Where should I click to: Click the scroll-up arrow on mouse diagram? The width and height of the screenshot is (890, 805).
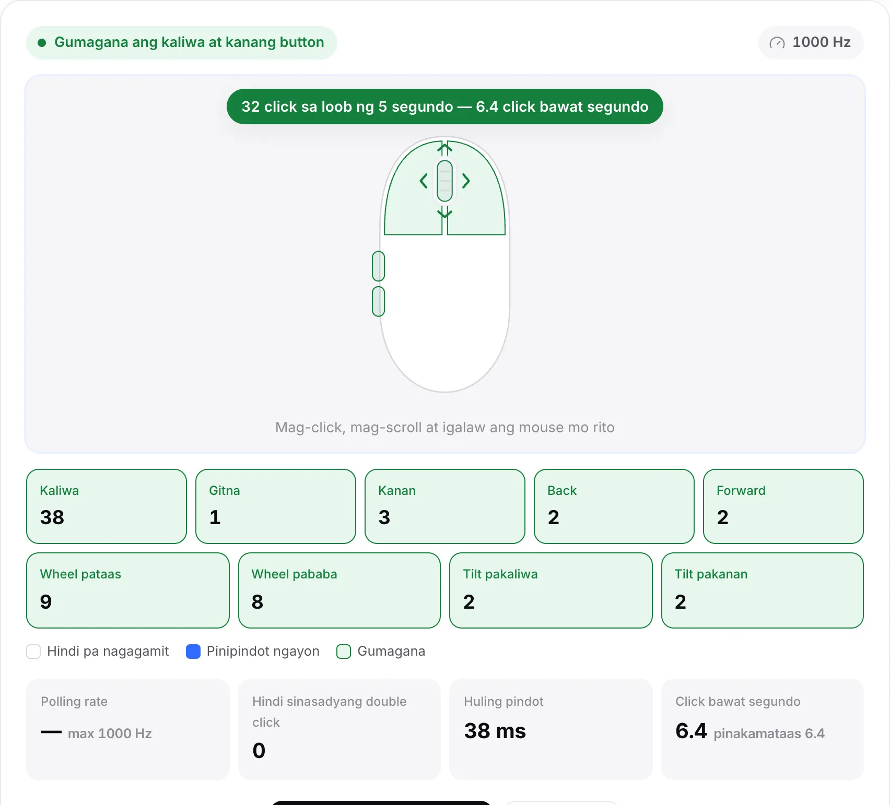tap(444, 148)
